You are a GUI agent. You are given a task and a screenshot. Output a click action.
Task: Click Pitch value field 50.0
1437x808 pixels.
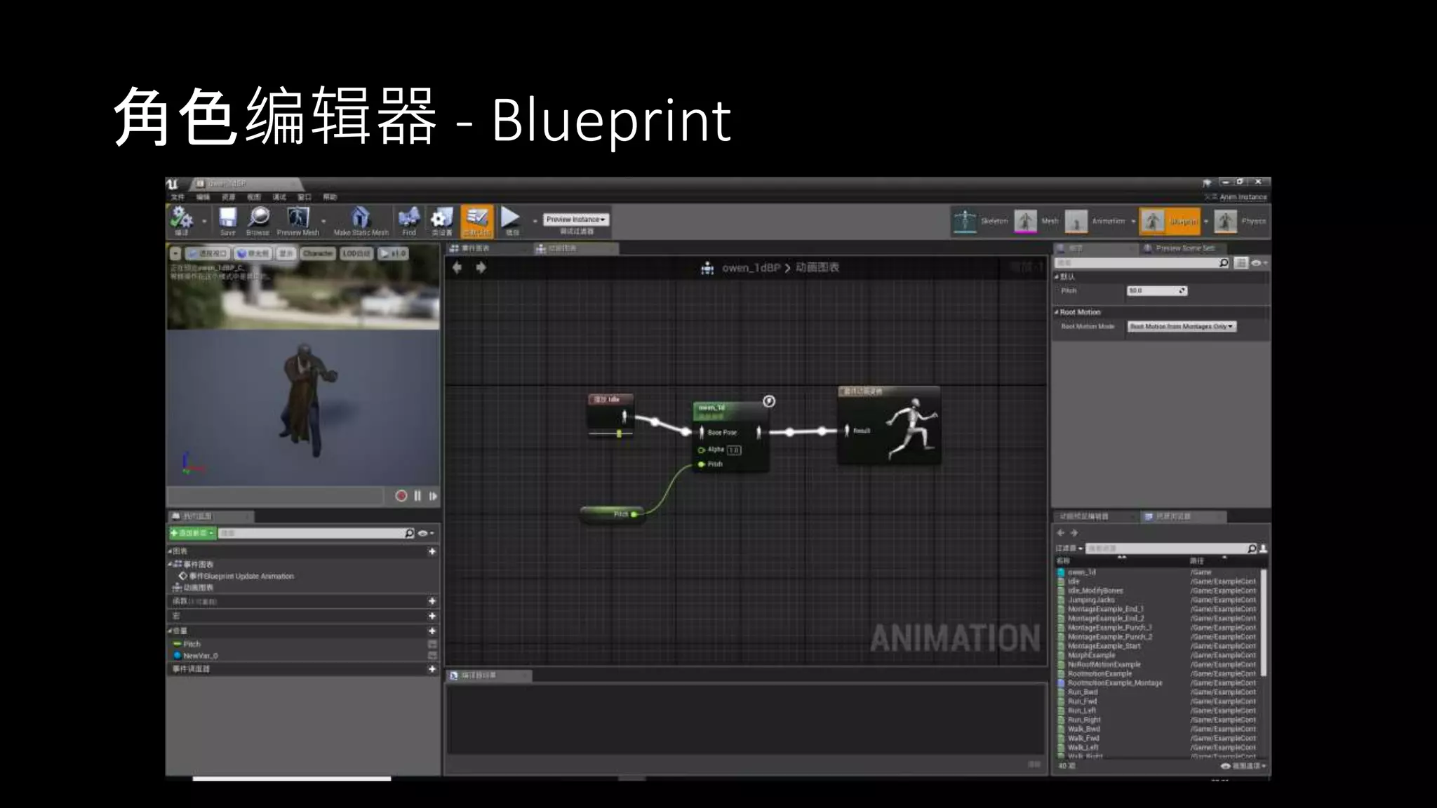click(1156, 290)
